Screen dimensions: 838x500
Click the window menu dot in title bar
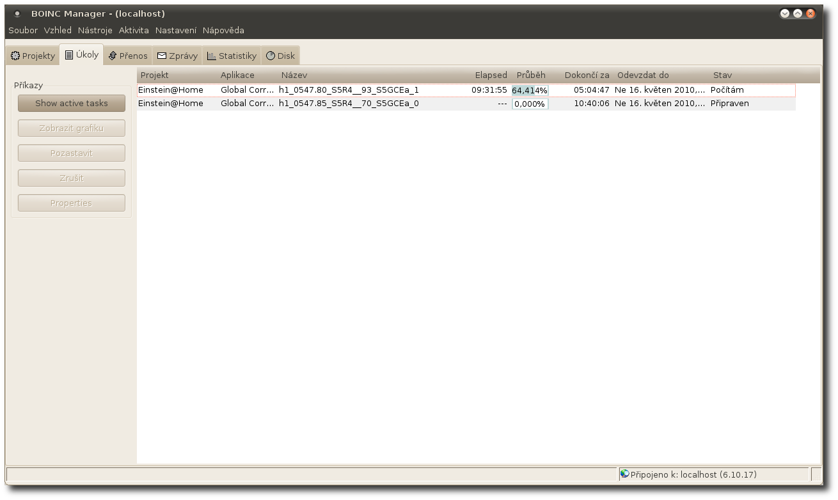coord(17,13)
